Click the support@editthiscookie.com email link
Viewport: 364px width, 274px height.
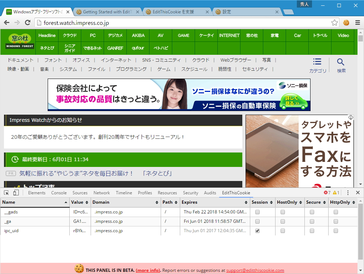[255, 270]
